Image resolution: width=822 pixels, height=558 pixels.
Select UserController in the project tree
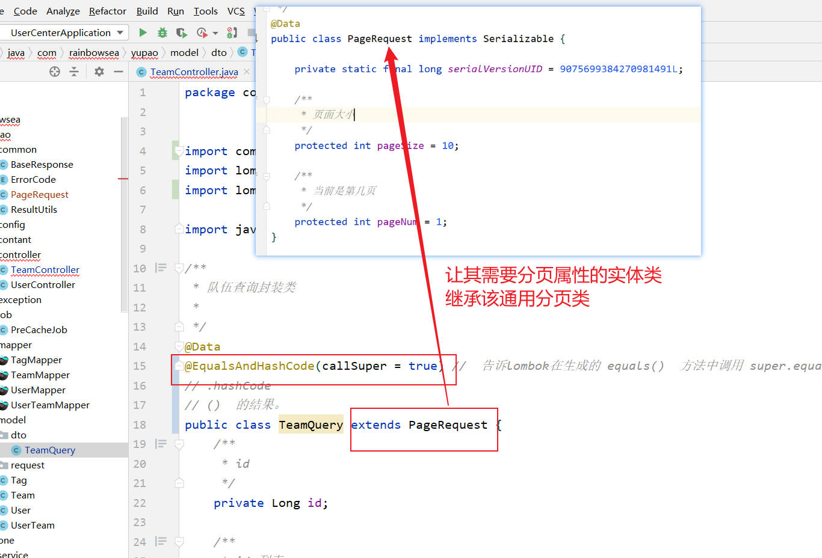coord(43,285)
